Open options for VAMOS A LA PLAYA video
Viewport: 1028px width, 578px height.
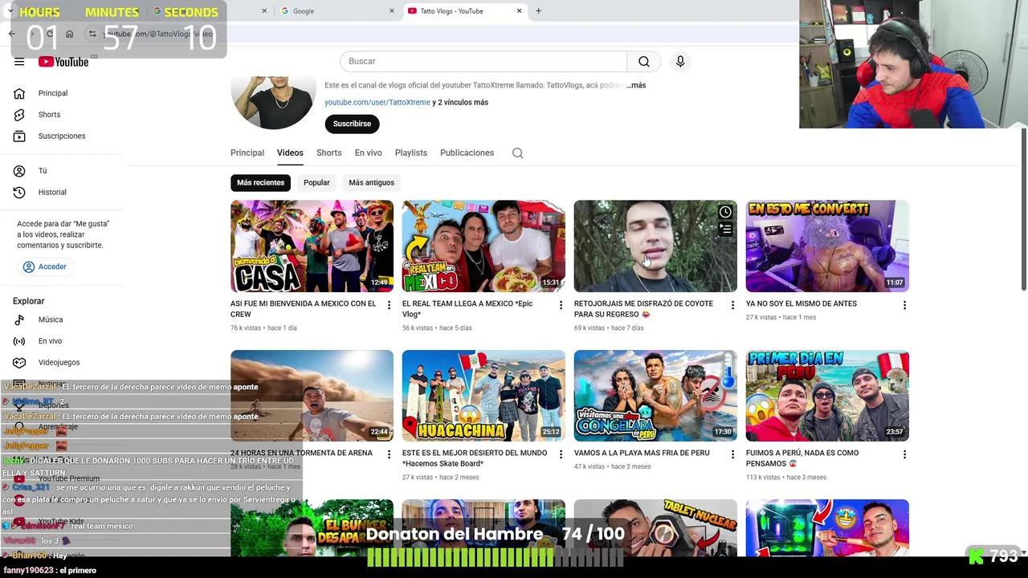[x=732, y=454]
